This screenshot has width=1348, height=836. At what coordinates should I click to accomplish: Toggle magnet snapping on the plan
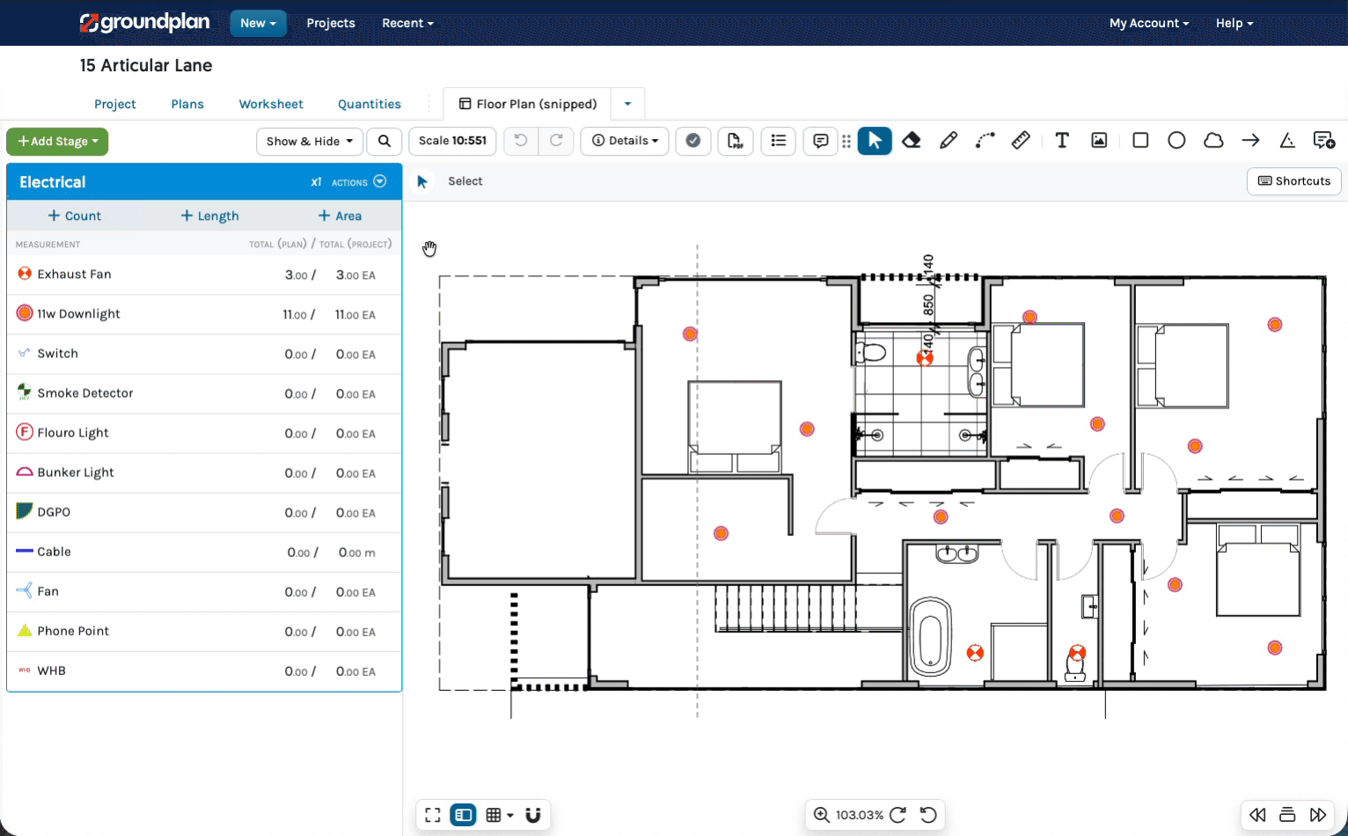(x=532, y=815)
